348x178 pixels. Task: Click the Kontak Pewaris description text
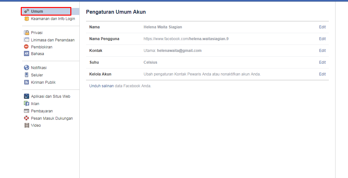(x=202, y=74)
